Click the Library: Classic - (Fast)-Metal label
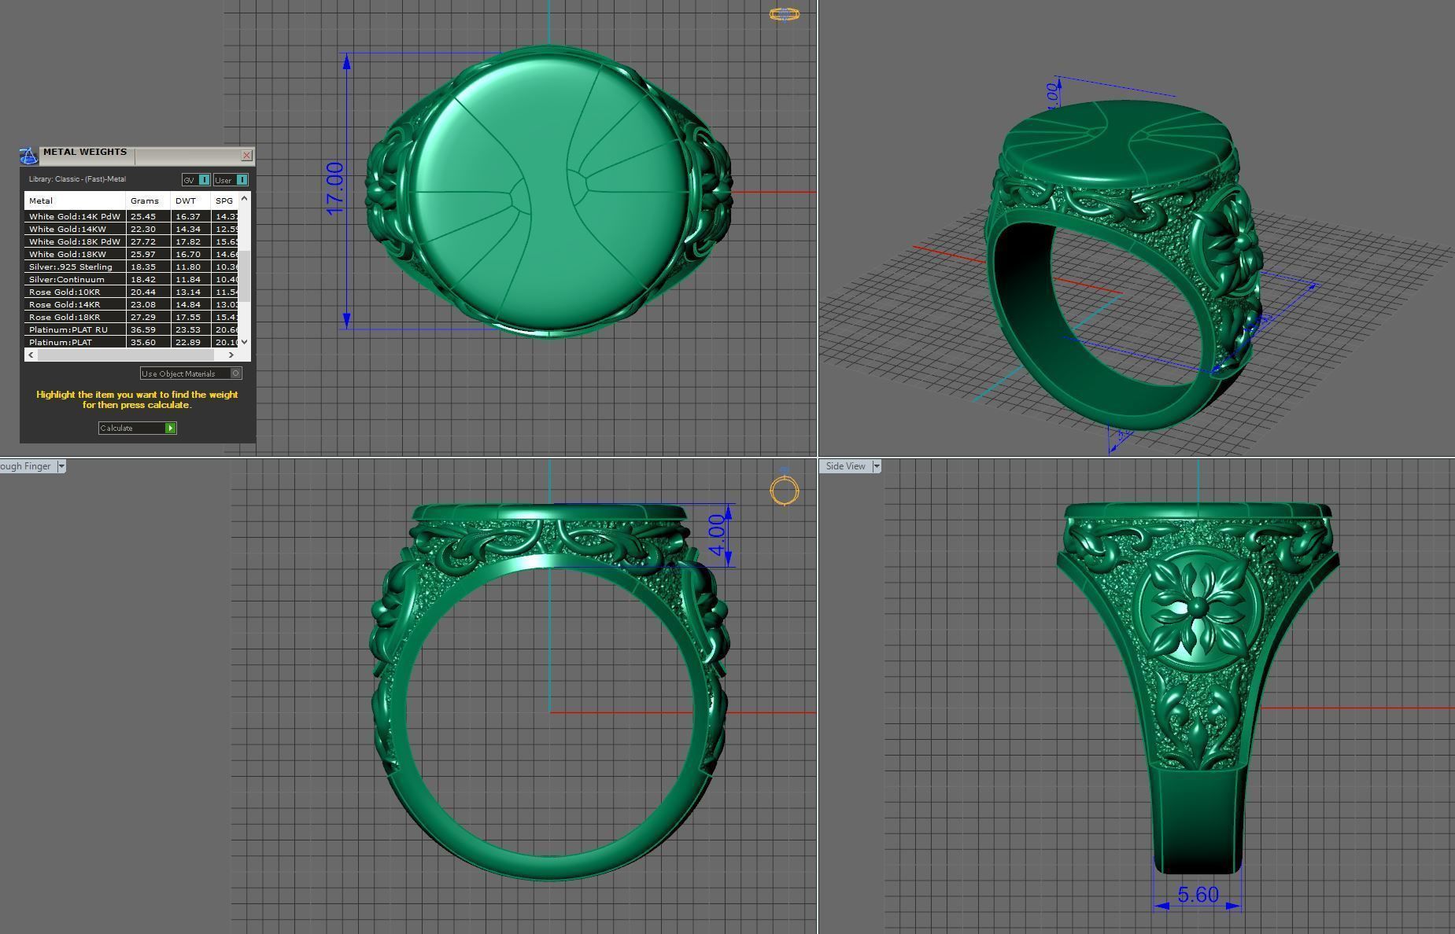The image size is (1455, 934). 77,179
